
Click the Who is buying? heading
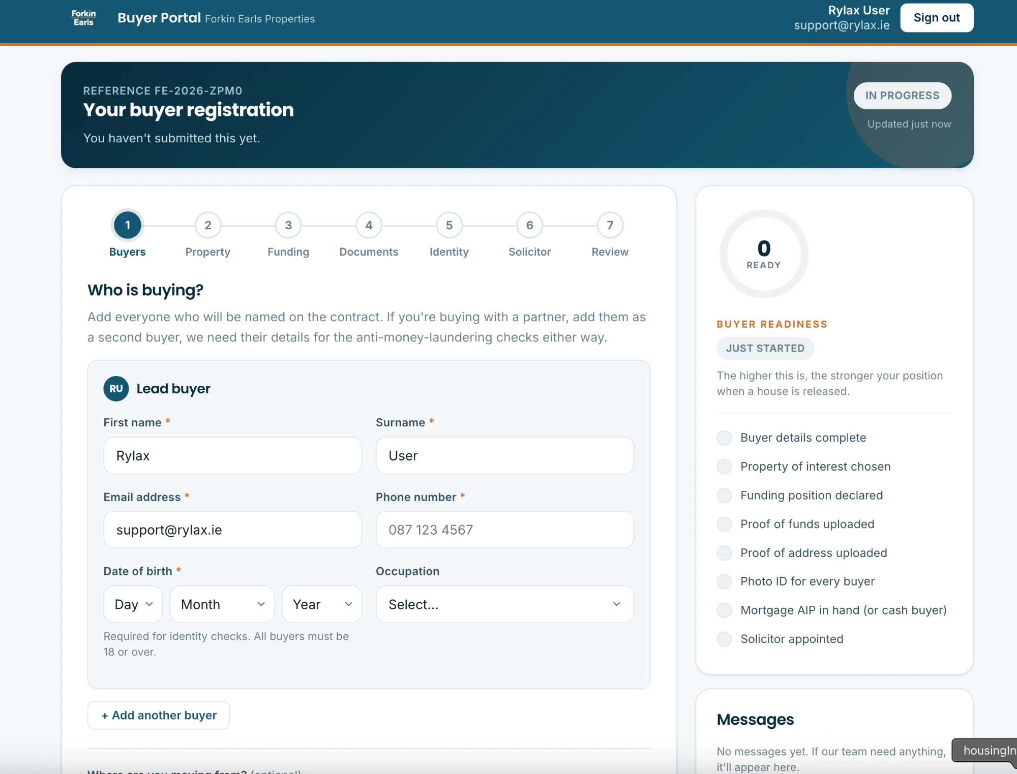tap(145, 290)
